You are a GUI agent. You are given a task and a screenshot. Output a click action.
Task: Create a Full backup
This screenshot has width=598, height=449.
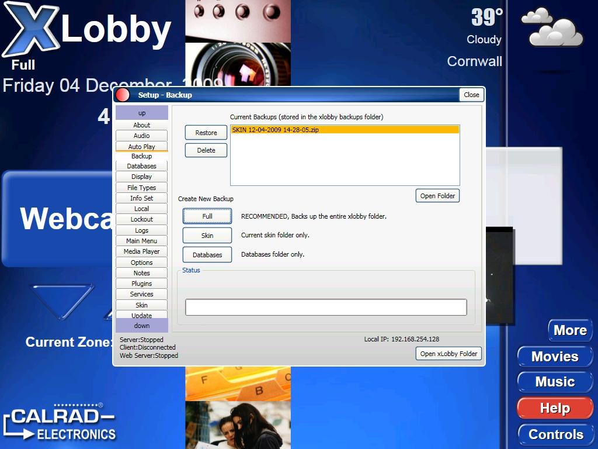(x=207, y=216)
